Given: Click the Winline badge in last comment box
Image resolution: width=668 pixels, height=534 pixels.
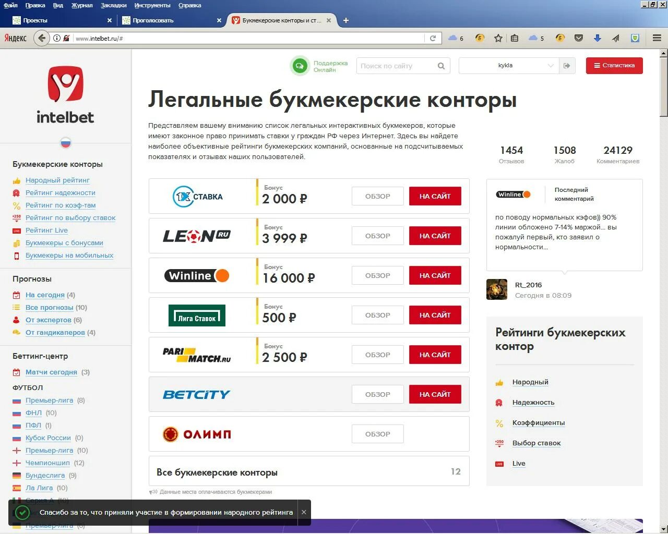Looking at the screenshot, I should point(513,195).
